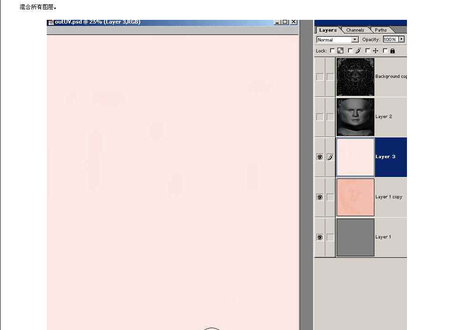Toggle link box for Layer 1 copy
This screenshot has width=457, height=330.
pyautogui.click(x=330, y=197)
